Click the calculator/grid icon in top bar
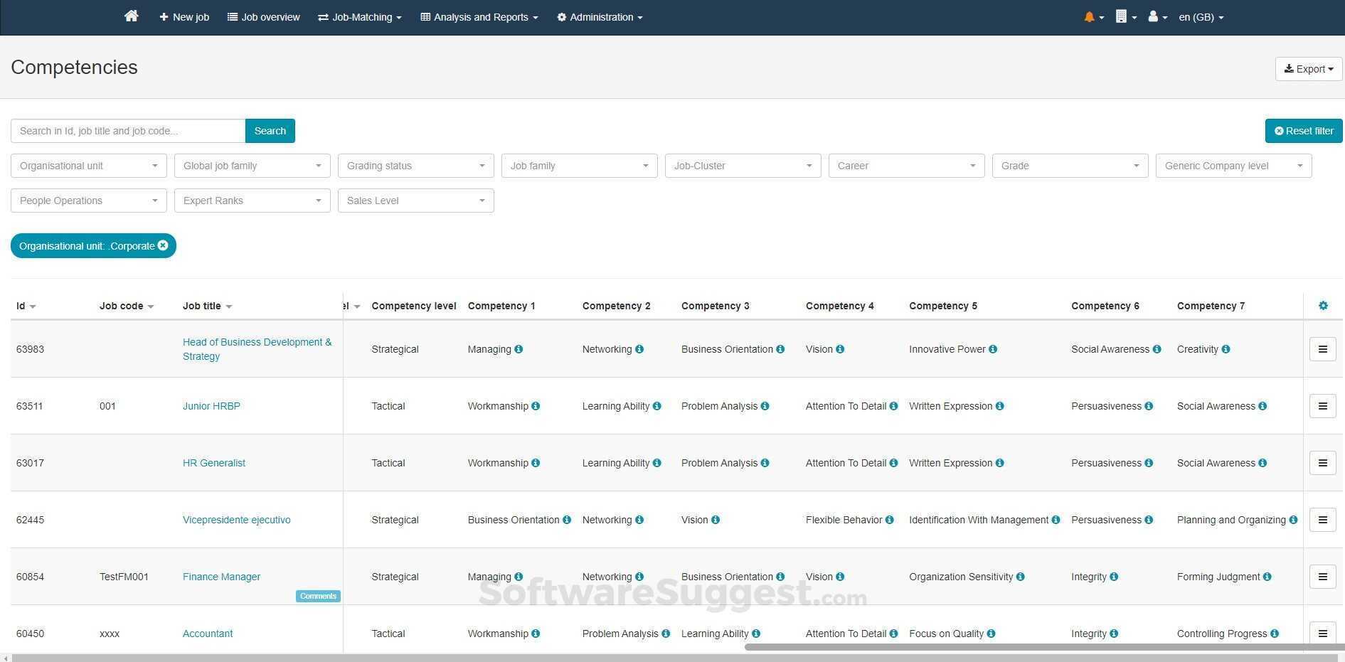The width and height of the screenshot is (1345, 662). [x=1122, y=16]
